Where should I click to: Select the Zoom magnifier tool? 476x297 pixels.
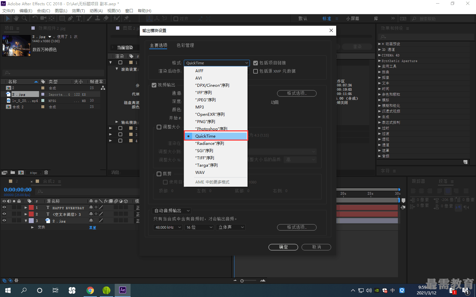tap(24, 18)
